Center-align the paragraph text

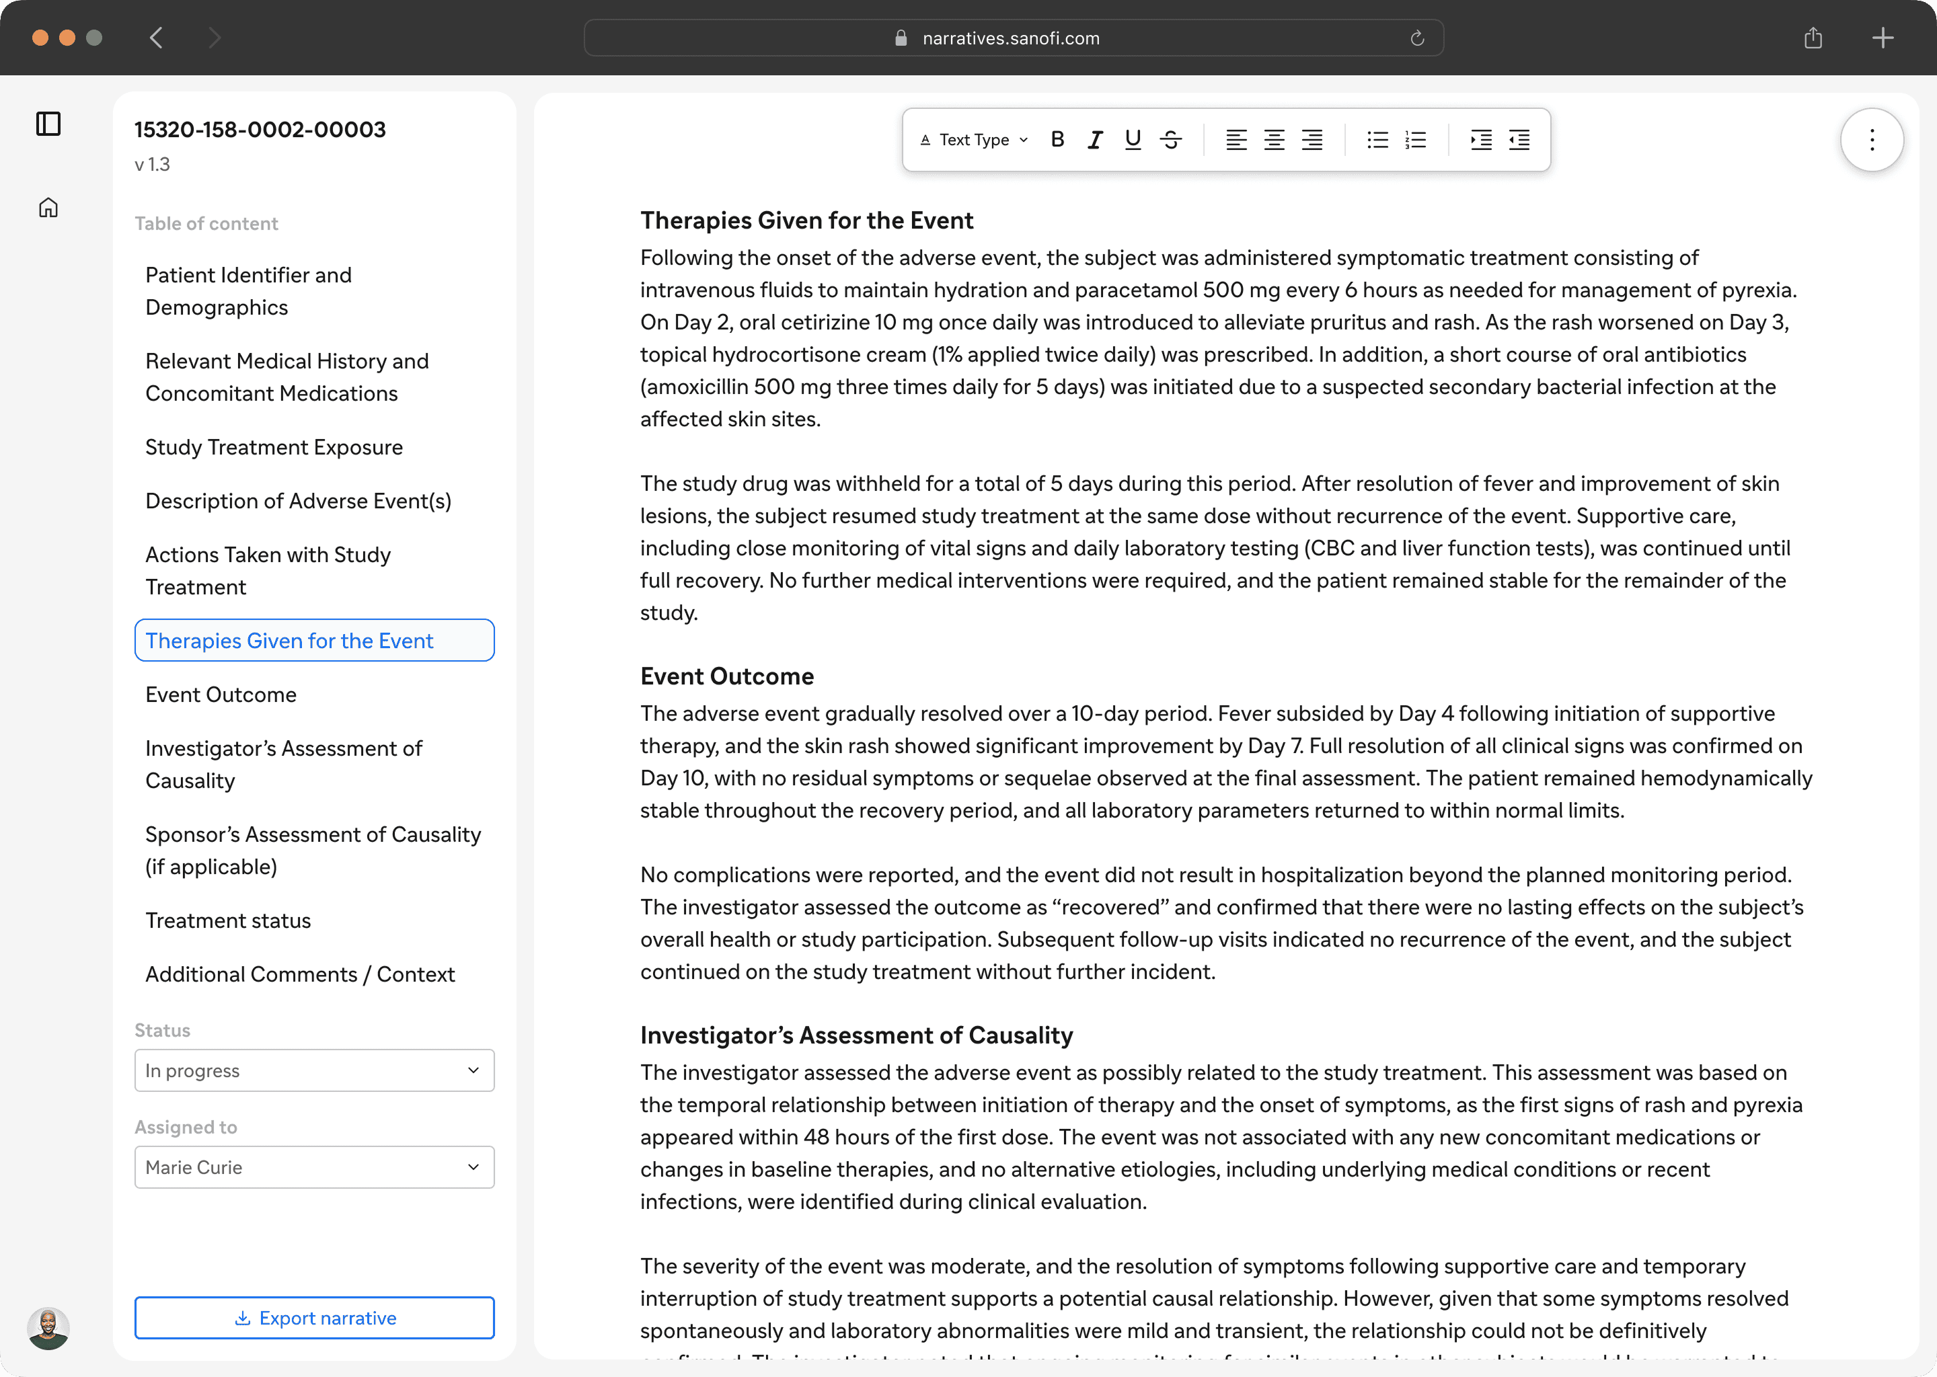[x=1274, y=140]
